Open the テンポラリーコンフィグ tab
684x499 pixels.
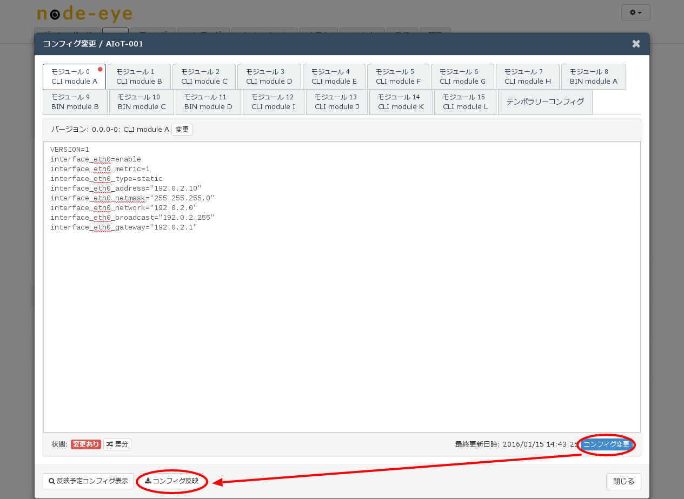pyautogui.click(x=545, y=102)
